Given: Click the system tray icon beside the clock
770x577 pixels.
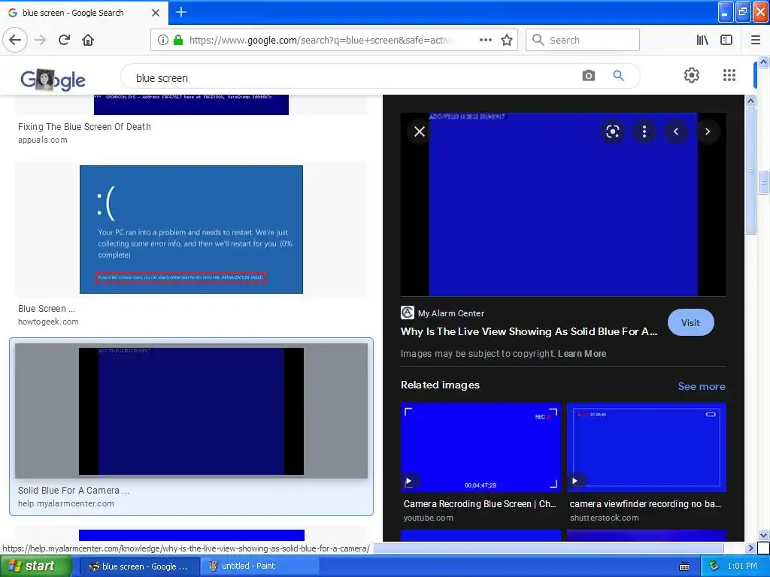Looking at the screenshot, I should 714,566.
